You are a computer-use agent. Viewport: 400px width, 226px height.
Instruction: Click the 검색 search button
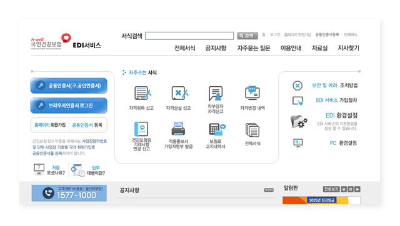pos(247,36)
